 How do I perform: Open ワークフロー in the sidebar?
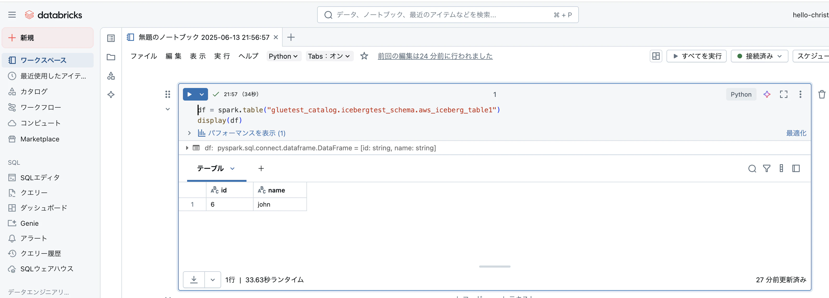pos(48,107)
